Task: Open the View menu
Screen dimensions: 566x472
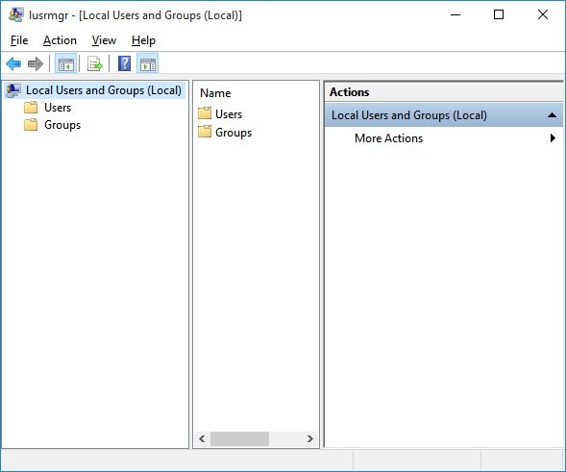Action: pos(104,40)
